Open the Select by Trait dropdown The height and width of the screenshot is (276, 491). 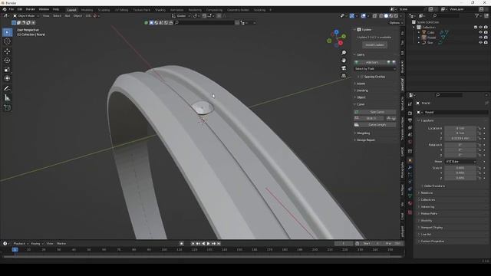(x=375, y=69)
